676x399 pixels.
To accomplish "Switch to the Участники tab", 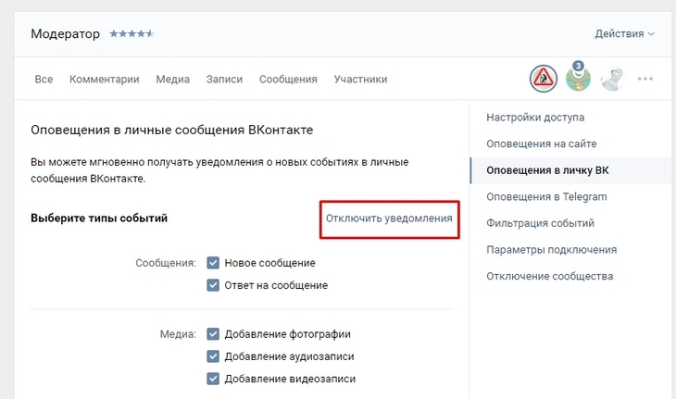I will 360,80.
